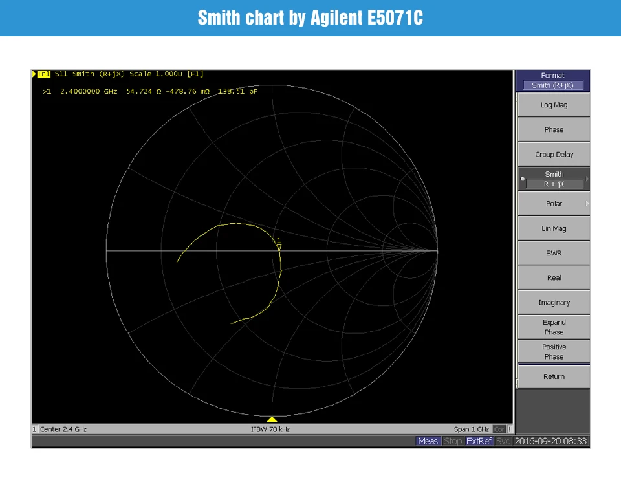Click the exclamation mark indicator near Cor
621x500 pixels.
point(510,429)
